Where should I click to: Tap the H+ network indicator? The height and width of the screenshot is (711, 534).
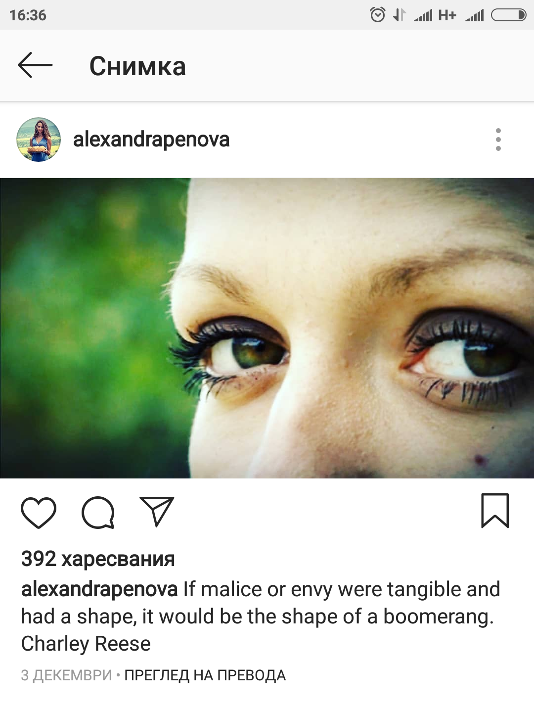click(x=447, y=15)
